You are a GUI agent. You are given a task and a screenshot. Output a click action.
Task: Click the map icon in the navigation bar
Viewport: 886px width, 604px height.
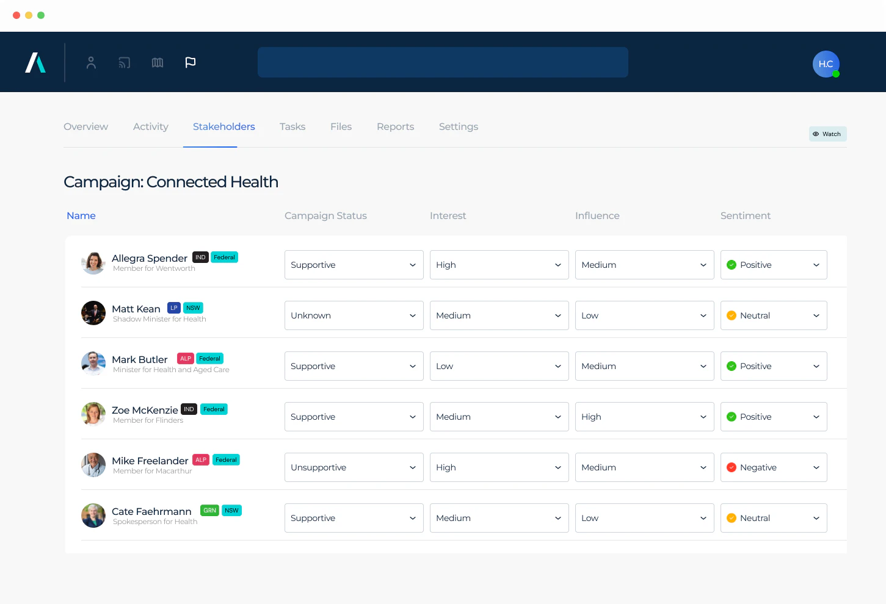click(x=157, y=62)
